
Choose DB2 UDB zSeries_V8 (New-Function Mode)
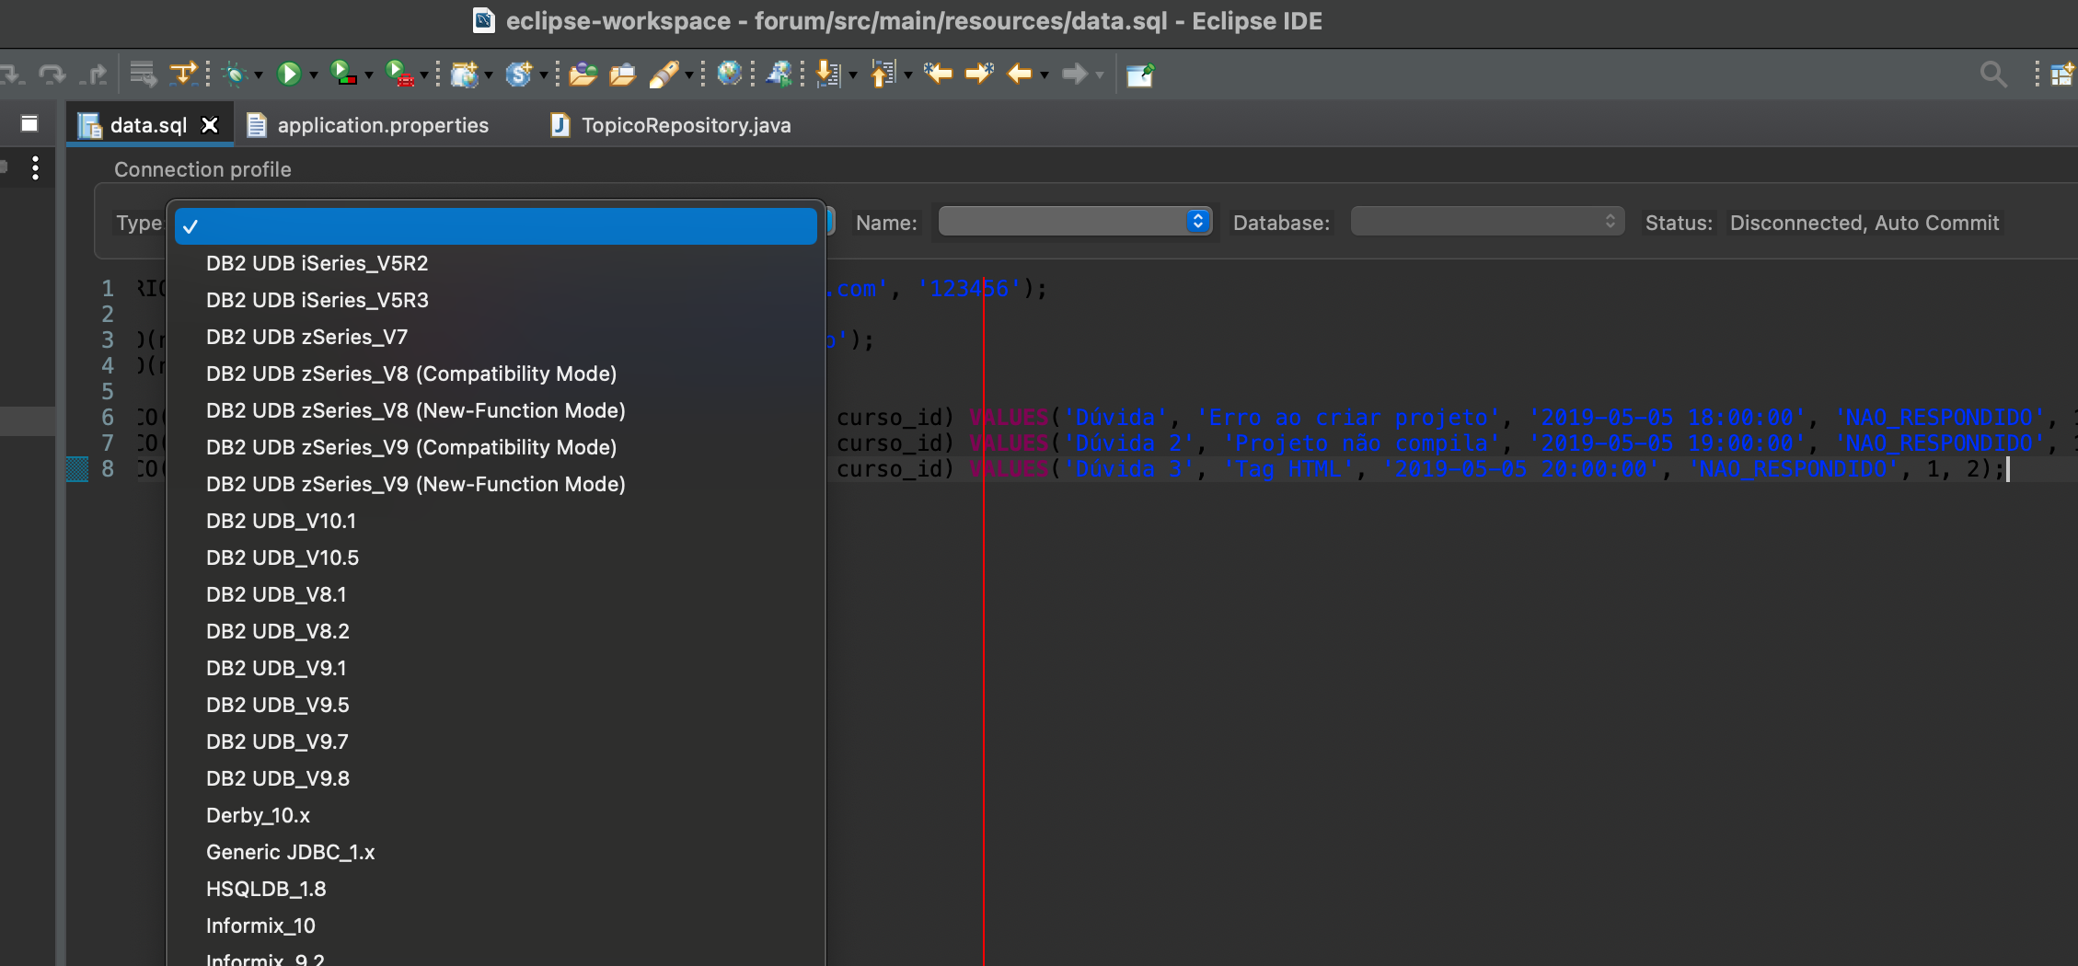[x=496, y=410]
